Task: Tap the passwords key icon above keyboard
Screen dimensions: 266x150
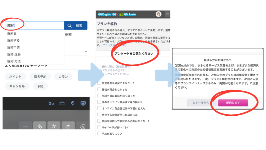Action: (x=51, y=103)
